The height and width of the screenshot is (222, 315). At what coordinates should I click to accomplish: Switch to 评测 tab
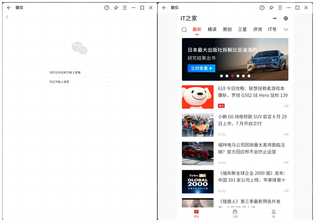coord(258,30)
